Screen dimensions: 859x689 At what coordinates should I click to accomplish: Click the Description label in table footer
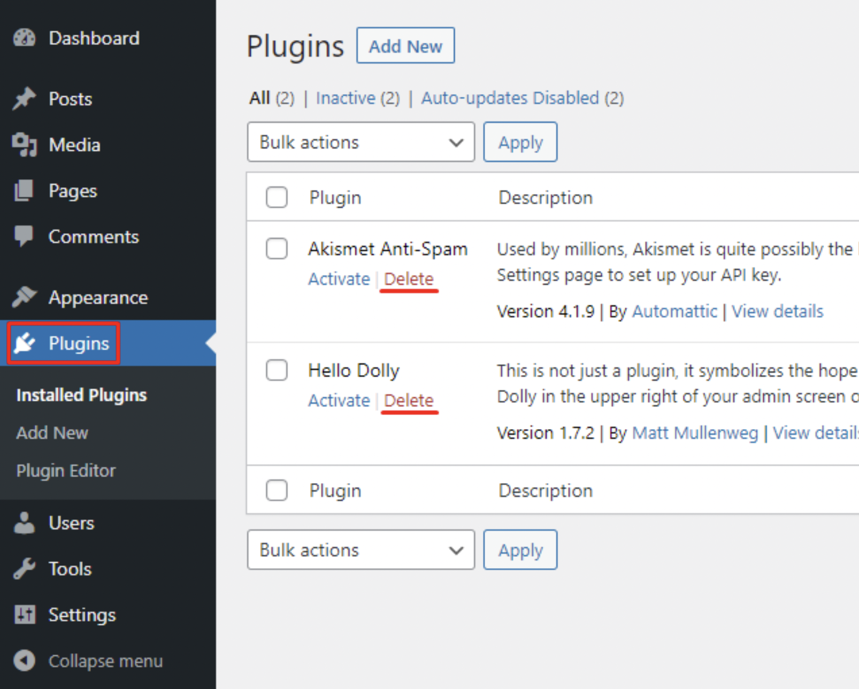(x=545, y=490)
